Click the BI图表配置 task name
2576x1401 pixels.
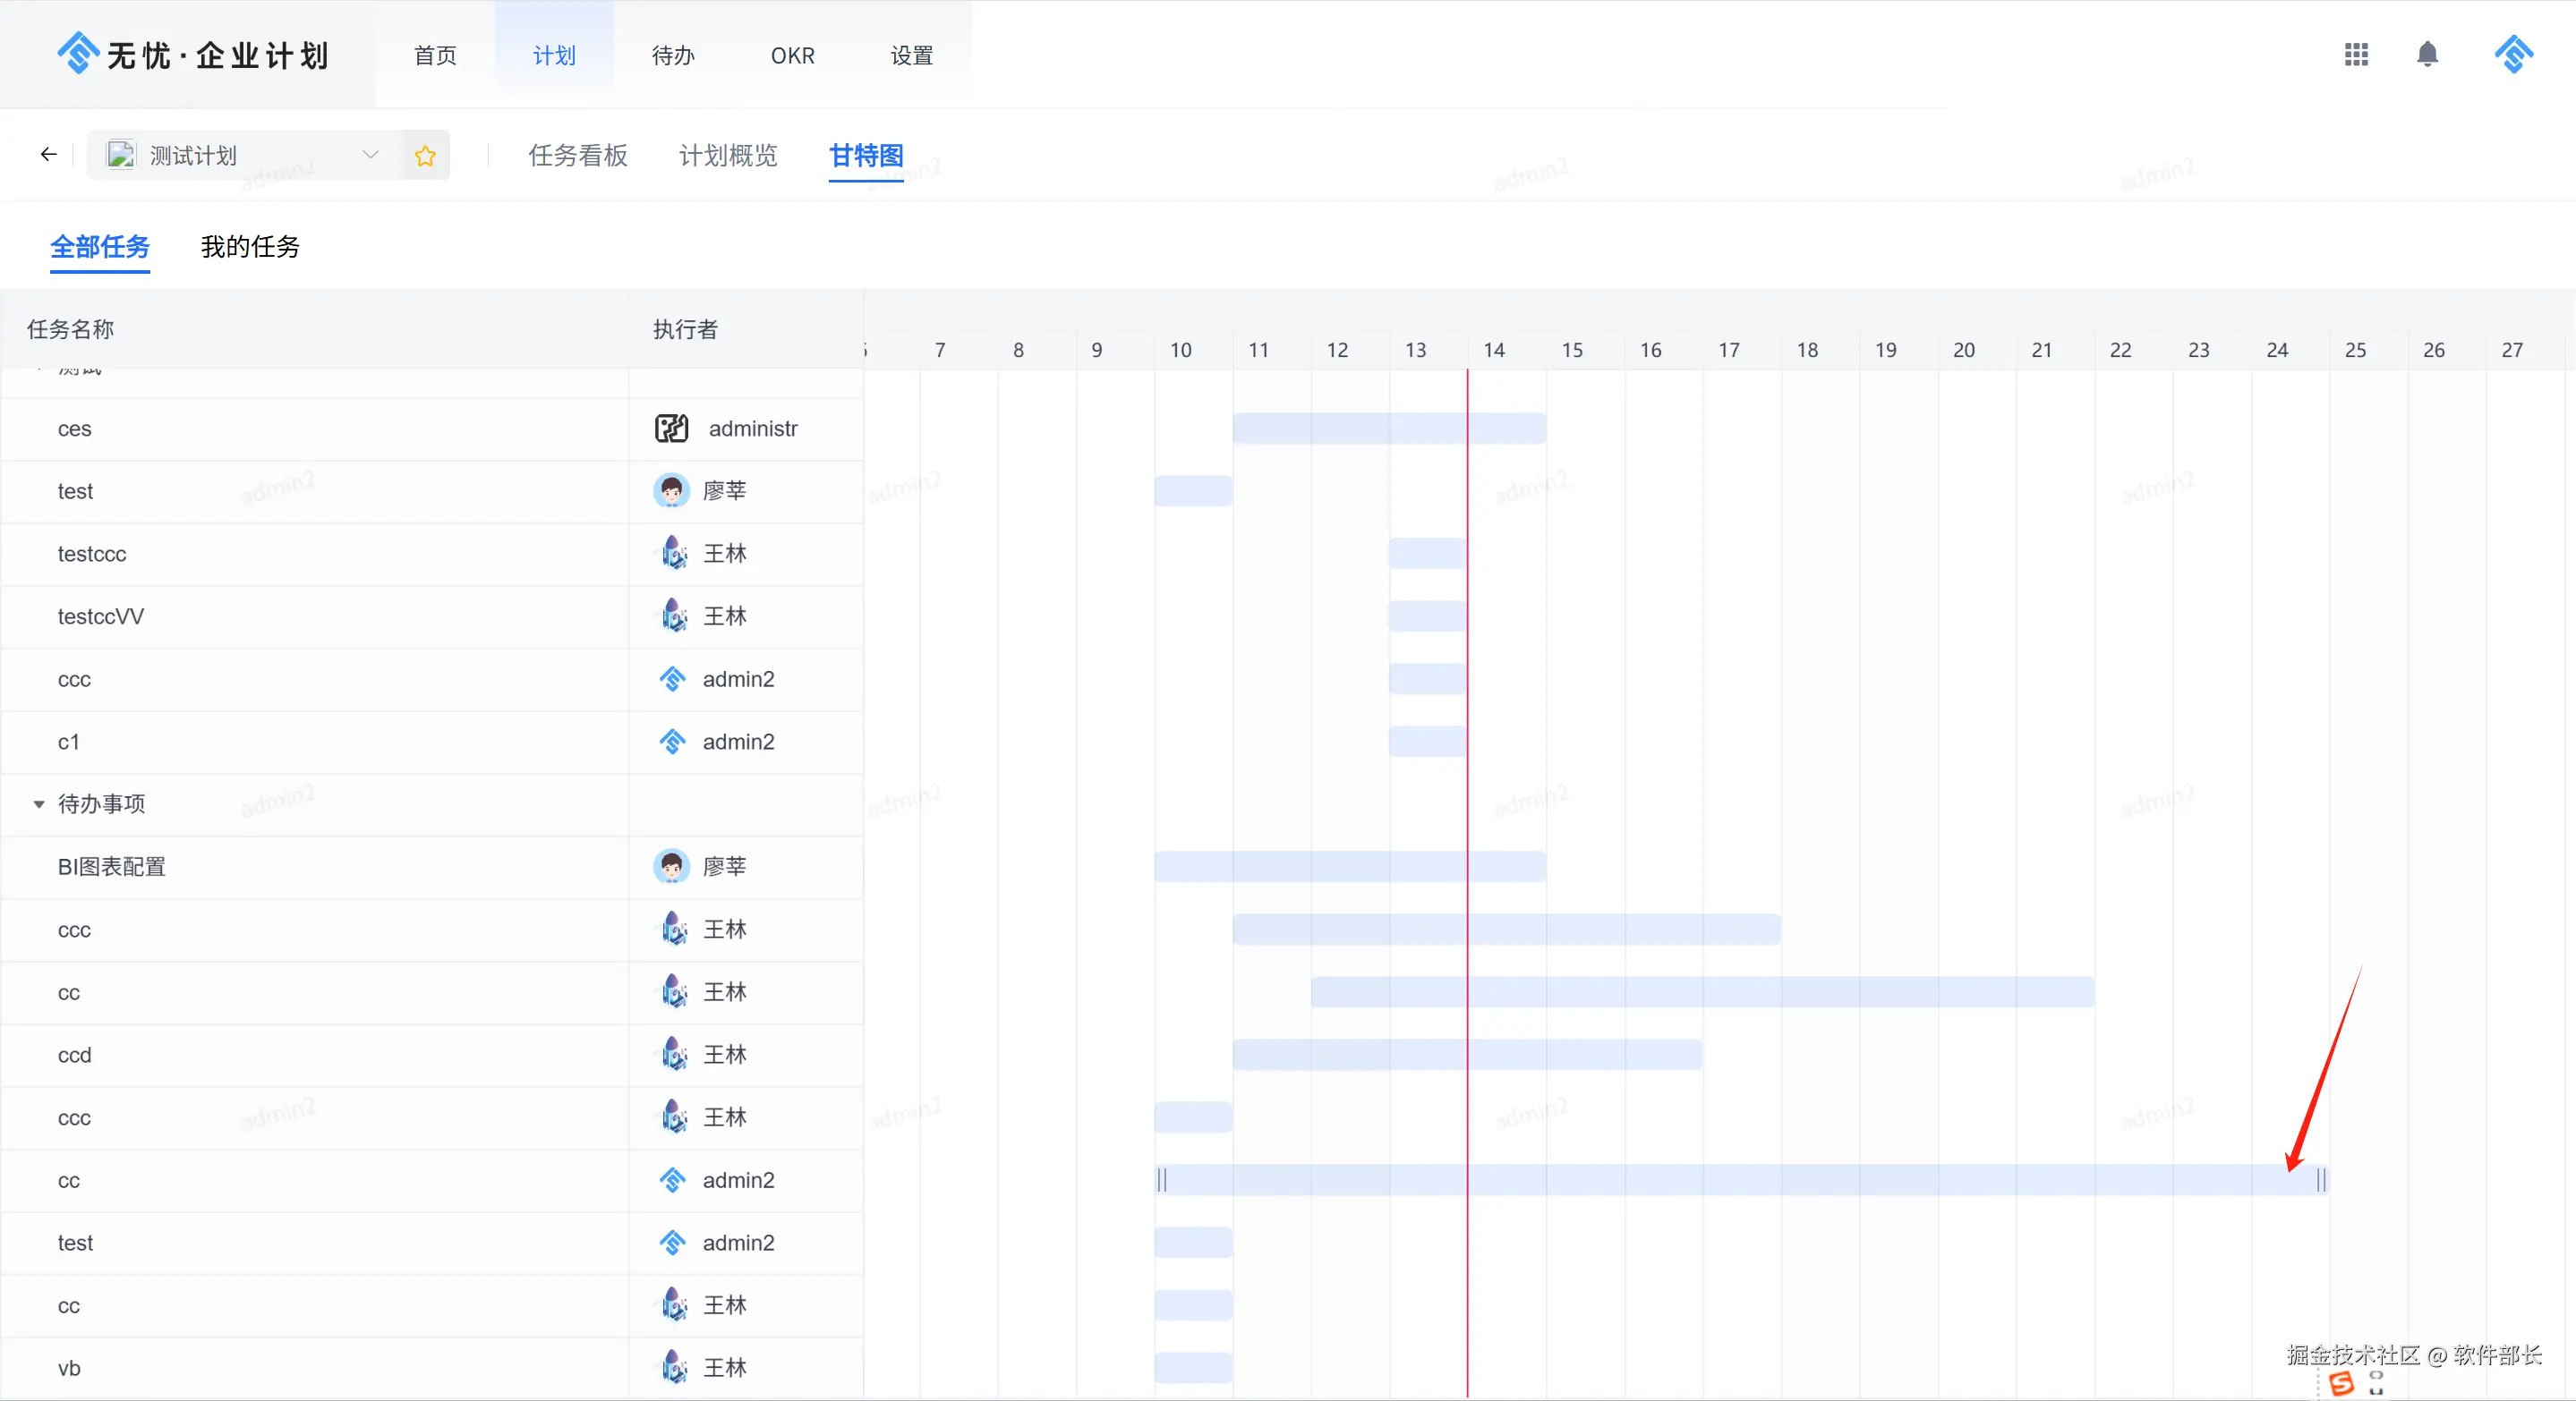tap(112, 866)
